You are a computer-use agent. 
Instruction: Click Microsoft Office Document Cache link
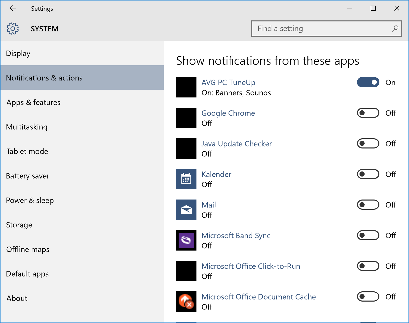pos(259,297)
